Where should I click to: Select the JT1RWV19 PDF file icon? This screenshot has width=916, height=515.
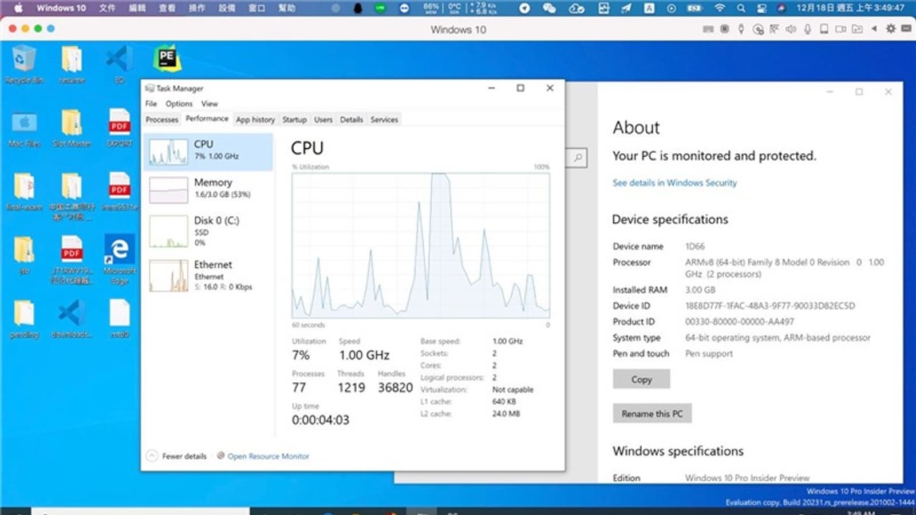(72, 259)
